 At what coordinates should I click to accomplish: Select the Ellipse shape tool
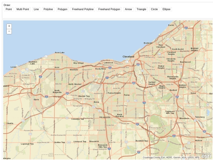166,9
